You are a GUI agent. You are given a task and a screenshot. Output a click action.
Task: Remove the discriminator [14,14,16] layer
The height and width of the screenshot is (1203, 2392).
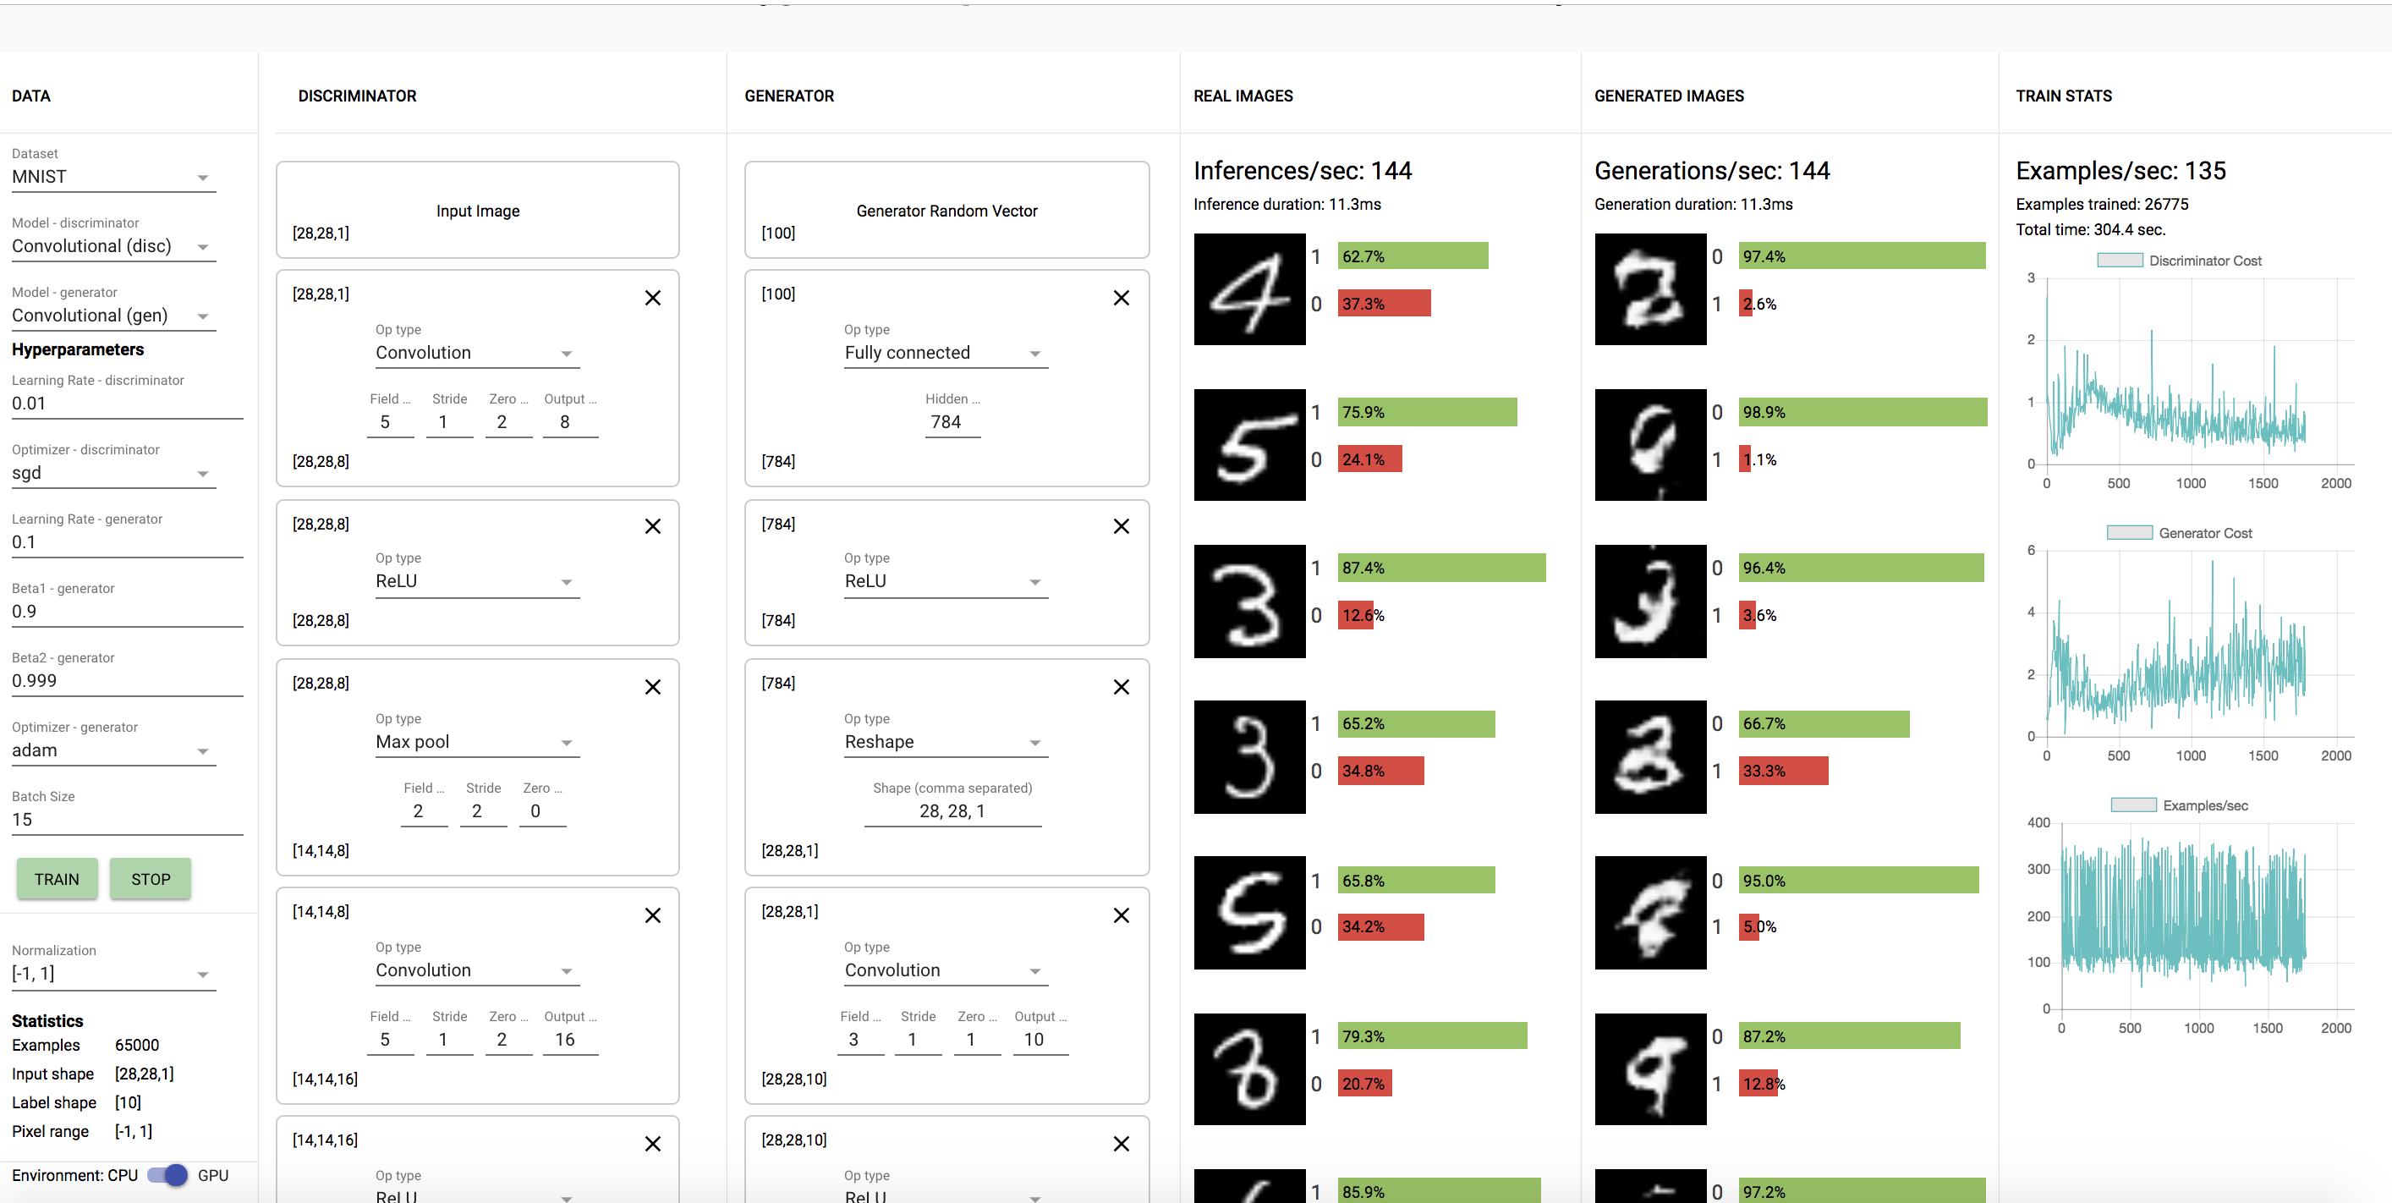pos(653,1144)
